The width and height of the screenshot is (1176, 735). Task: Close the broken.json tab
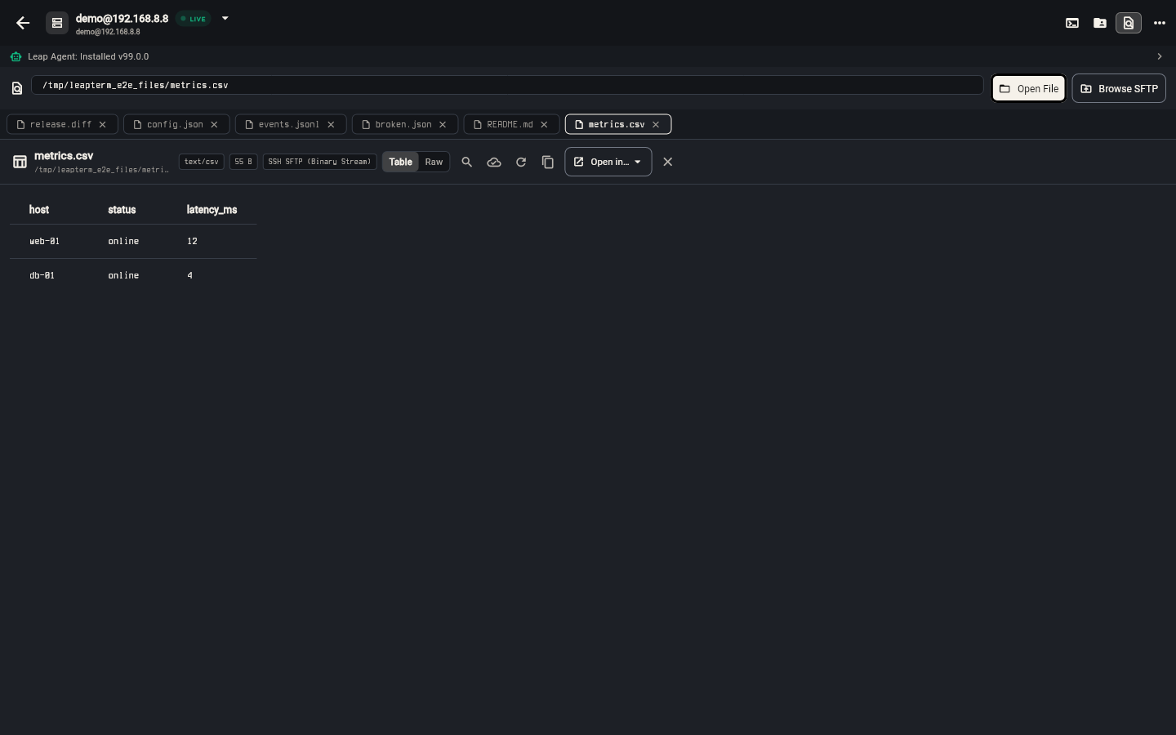click(443, 124)
